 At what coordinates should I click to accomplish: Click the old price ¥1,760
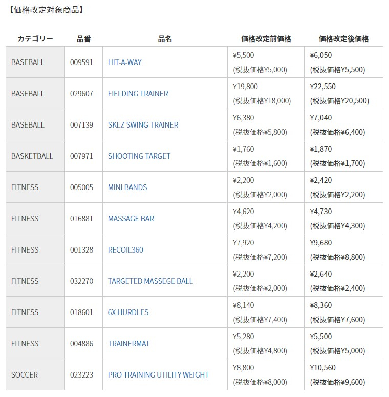click(x=243, y=149)
